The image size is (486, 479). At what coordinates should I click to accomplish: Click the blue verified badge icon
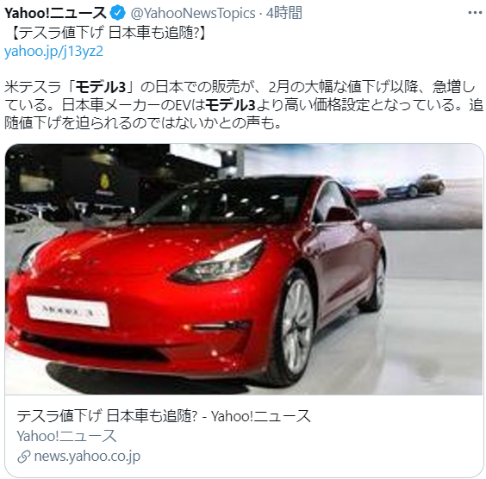coord(118,13)
